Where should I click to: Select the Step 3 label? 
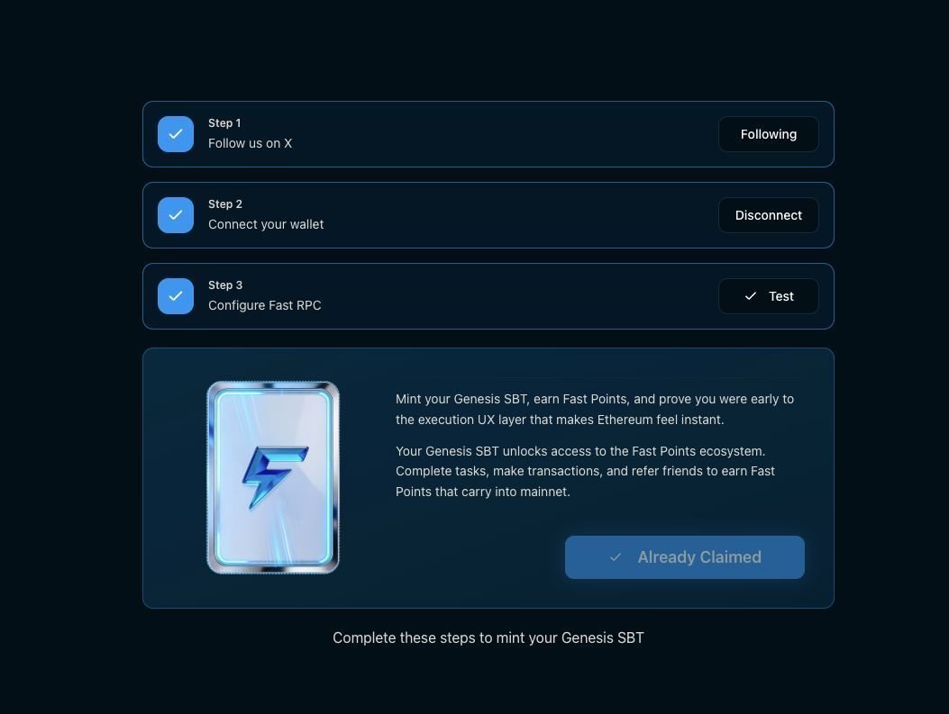pos(225,285)
